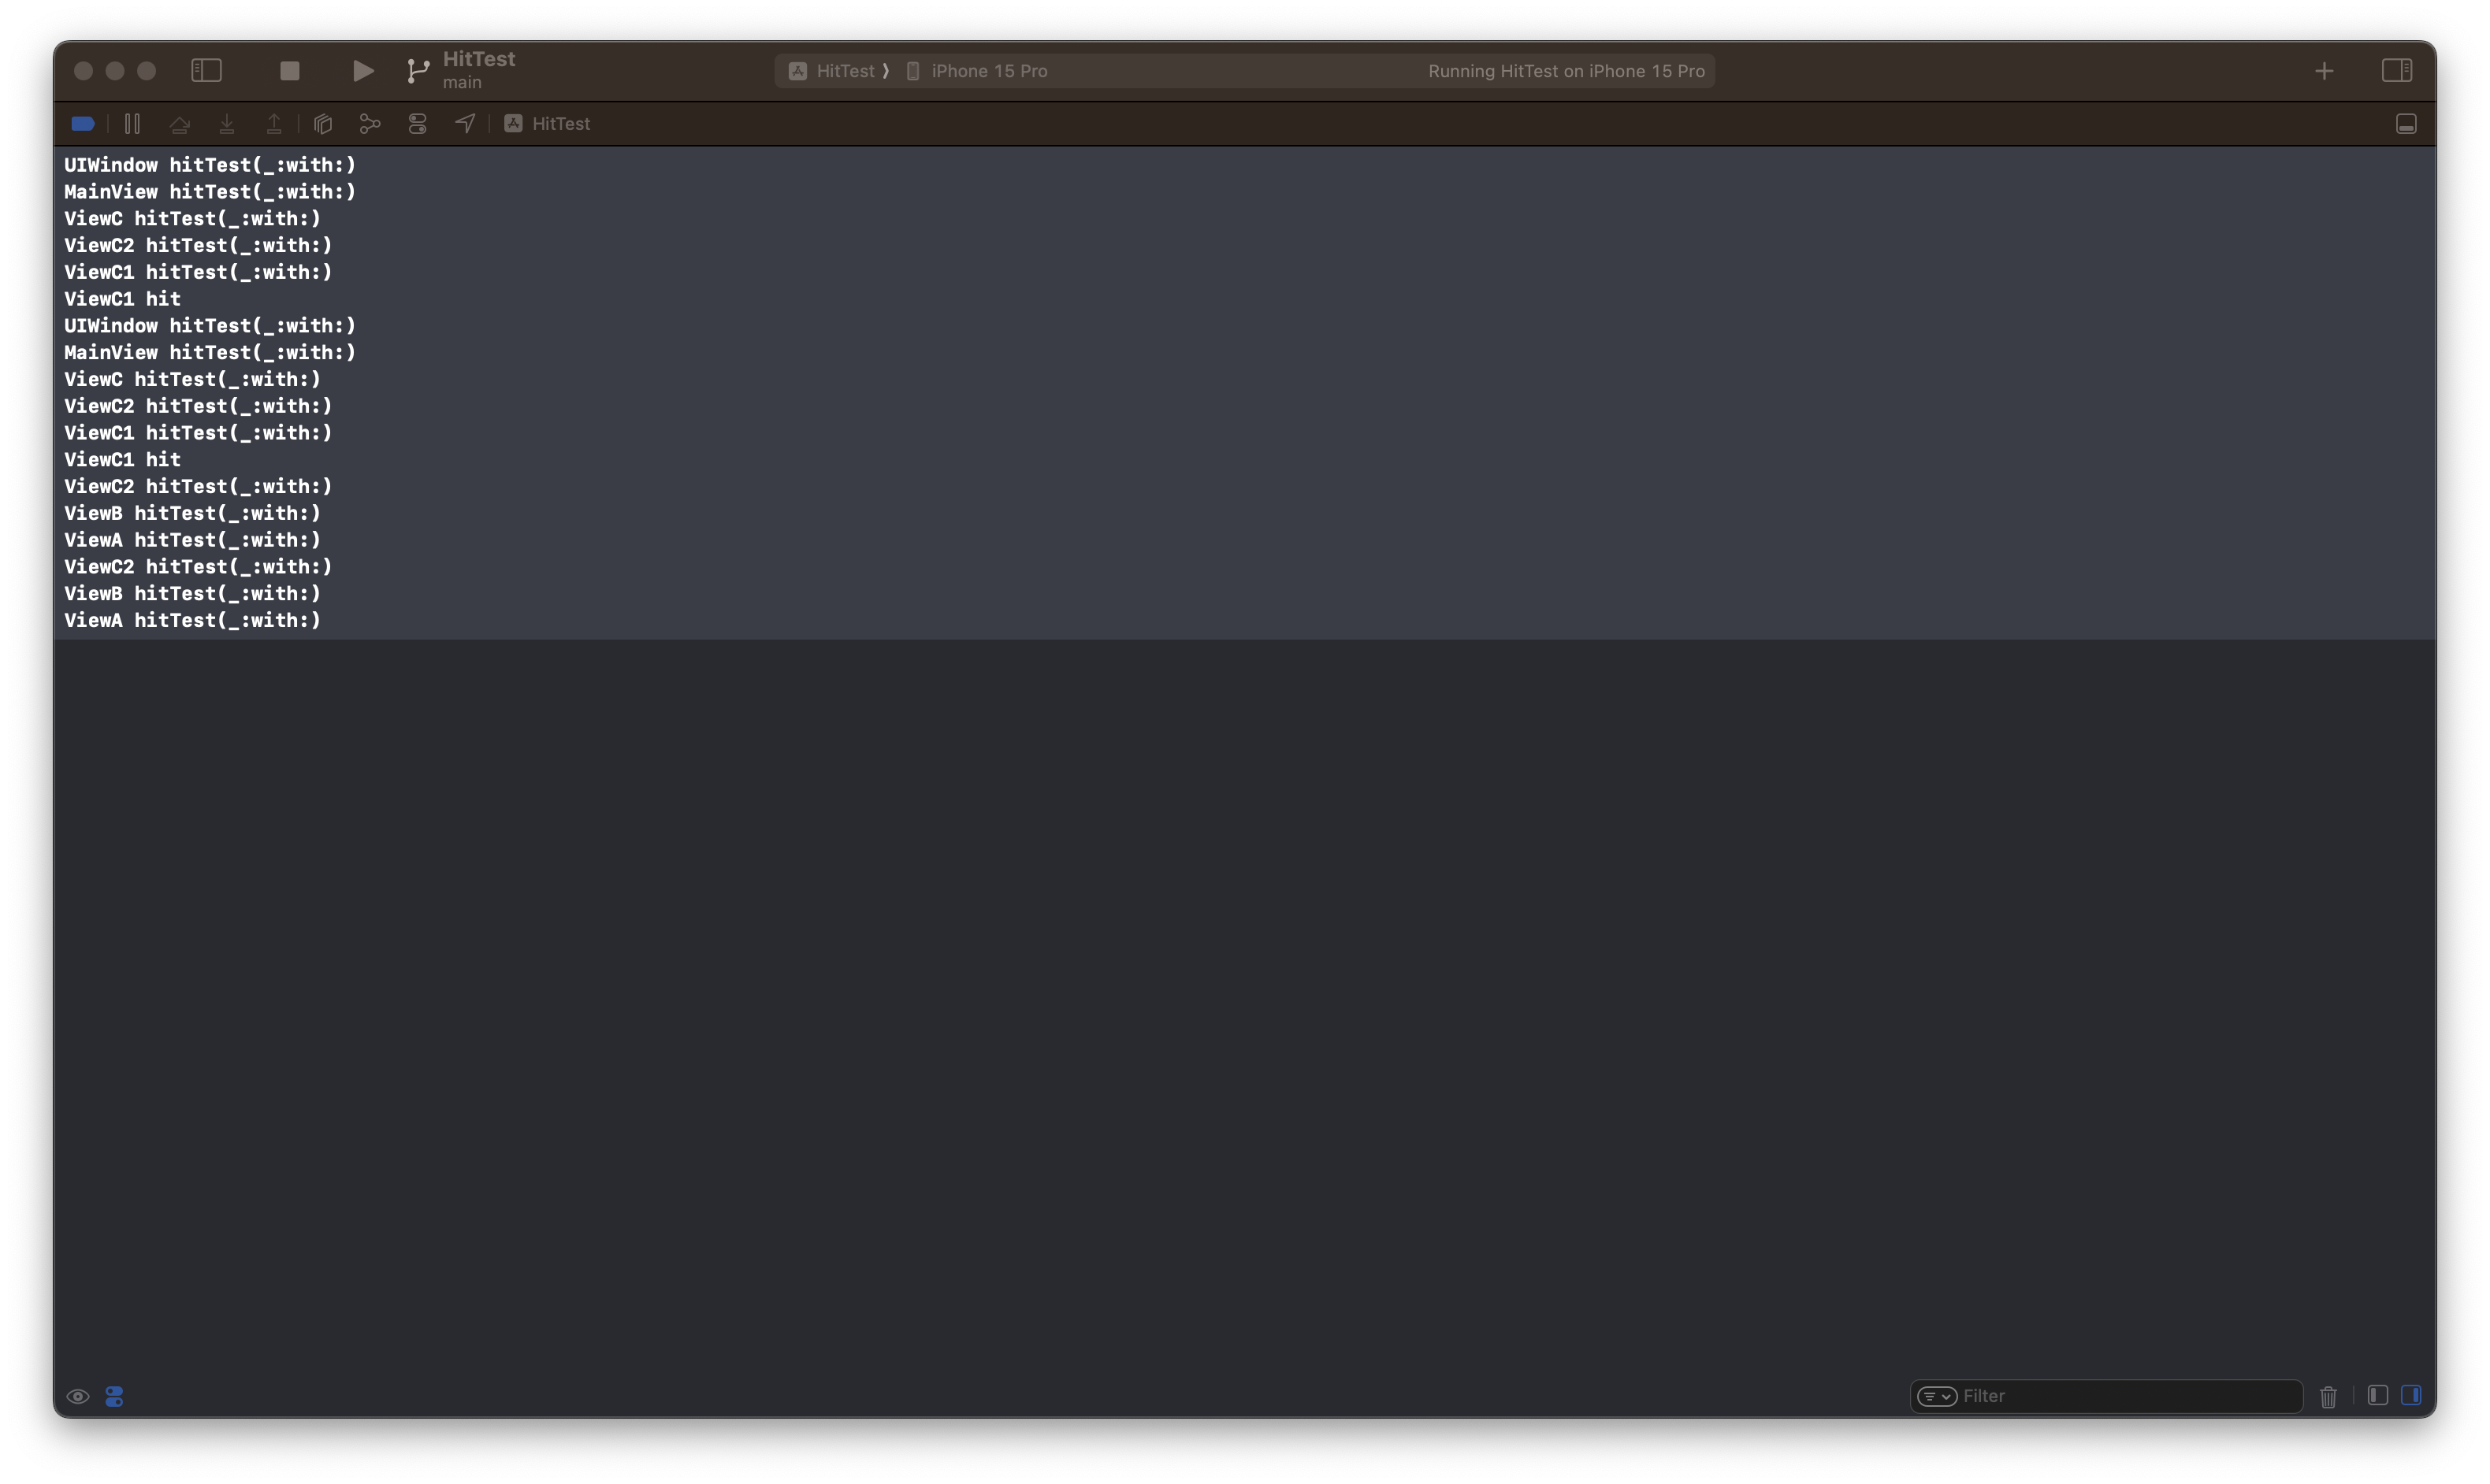This screenshot has width=2490, height=1484.
Task: Open the console filter options dropdown
Action: pos(1937,1396)
